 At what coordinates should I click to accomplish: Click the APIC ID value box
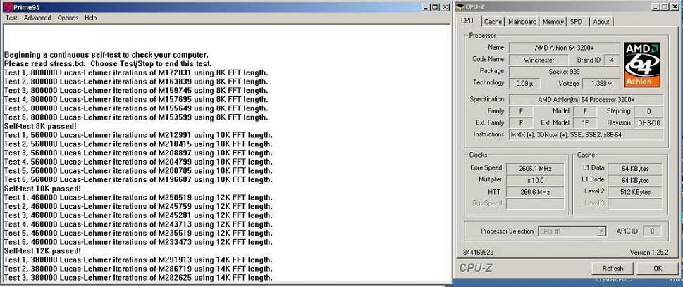click(x=652, y=231)
